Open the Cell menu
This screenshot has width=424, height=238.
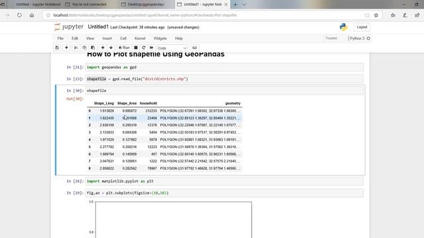click(x=123, y=38)
